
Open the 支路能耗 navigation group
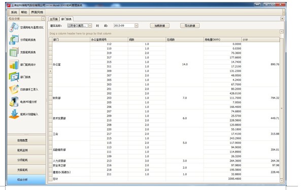pyautogui.click(x=26, y=170)
